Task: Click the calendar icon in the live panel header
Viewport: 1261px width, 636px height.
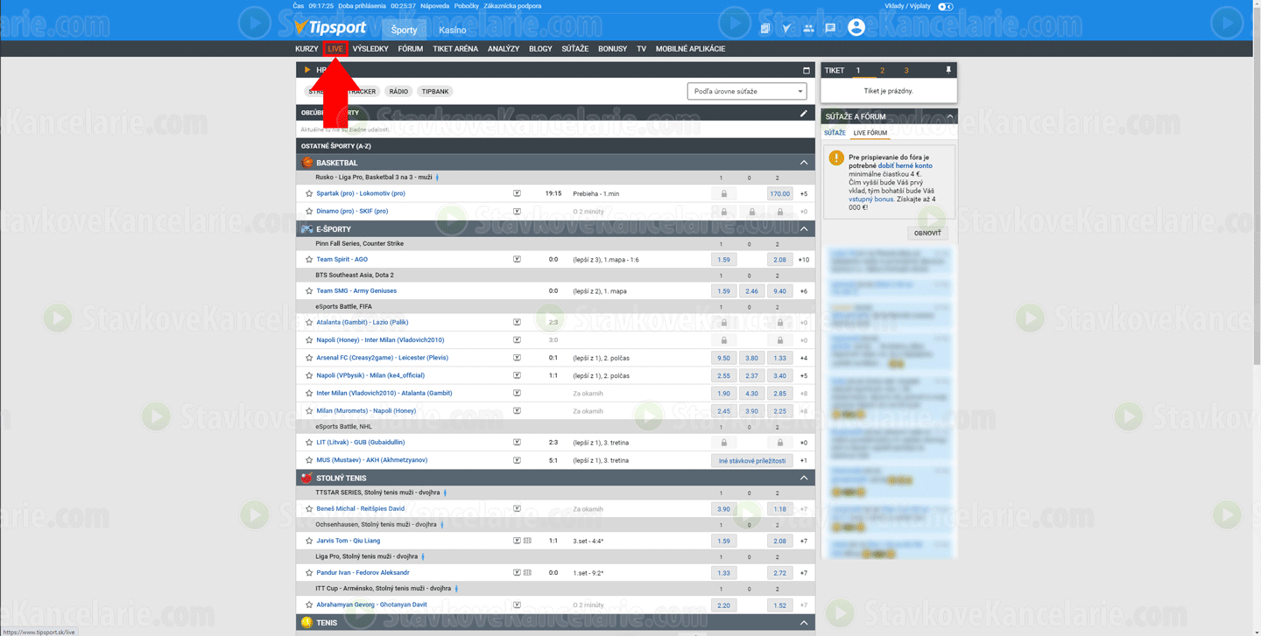Action: (807, 70)
